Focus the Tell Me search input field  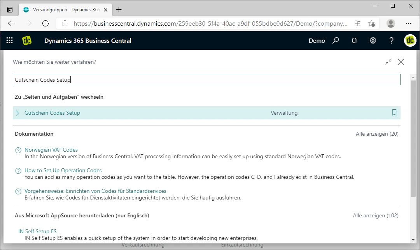point(206,80)
